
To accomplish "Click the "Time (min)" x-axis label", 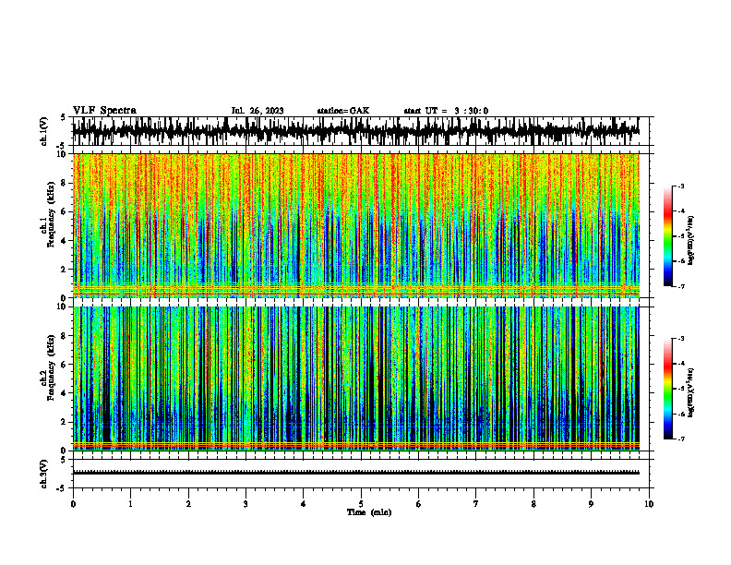I will pyautogui.click(x=369, y=512).
